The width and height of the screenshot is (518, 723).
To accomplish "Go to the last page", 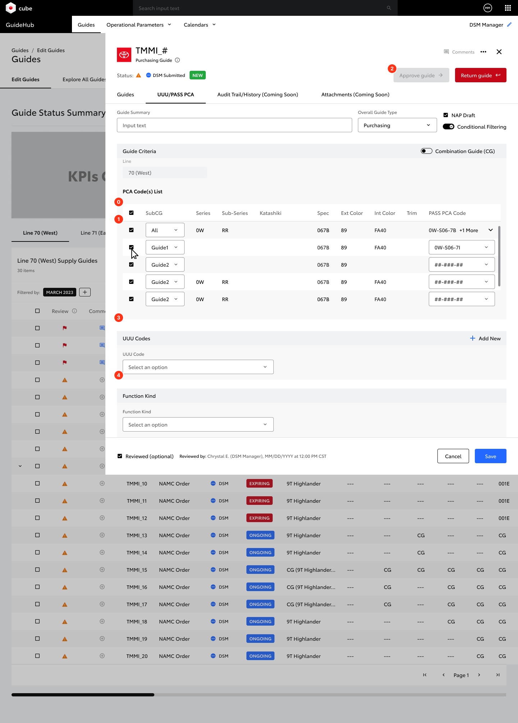I will click(498, 675).
